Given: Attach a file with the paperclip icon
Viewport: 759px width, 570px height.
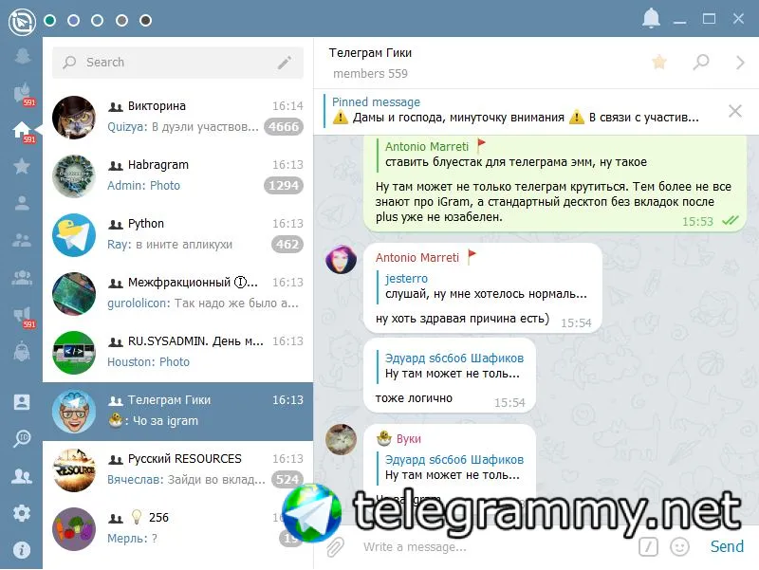Looking at the screenshot, I should click(x=335, y=547).
